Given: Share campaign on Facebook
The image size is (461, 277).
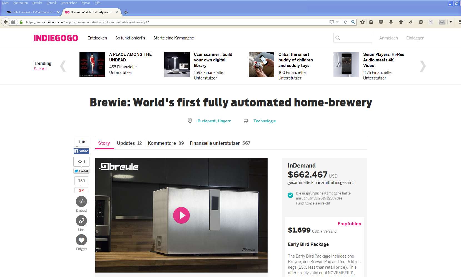Looking at the screenshot, I should pos(81,151).
